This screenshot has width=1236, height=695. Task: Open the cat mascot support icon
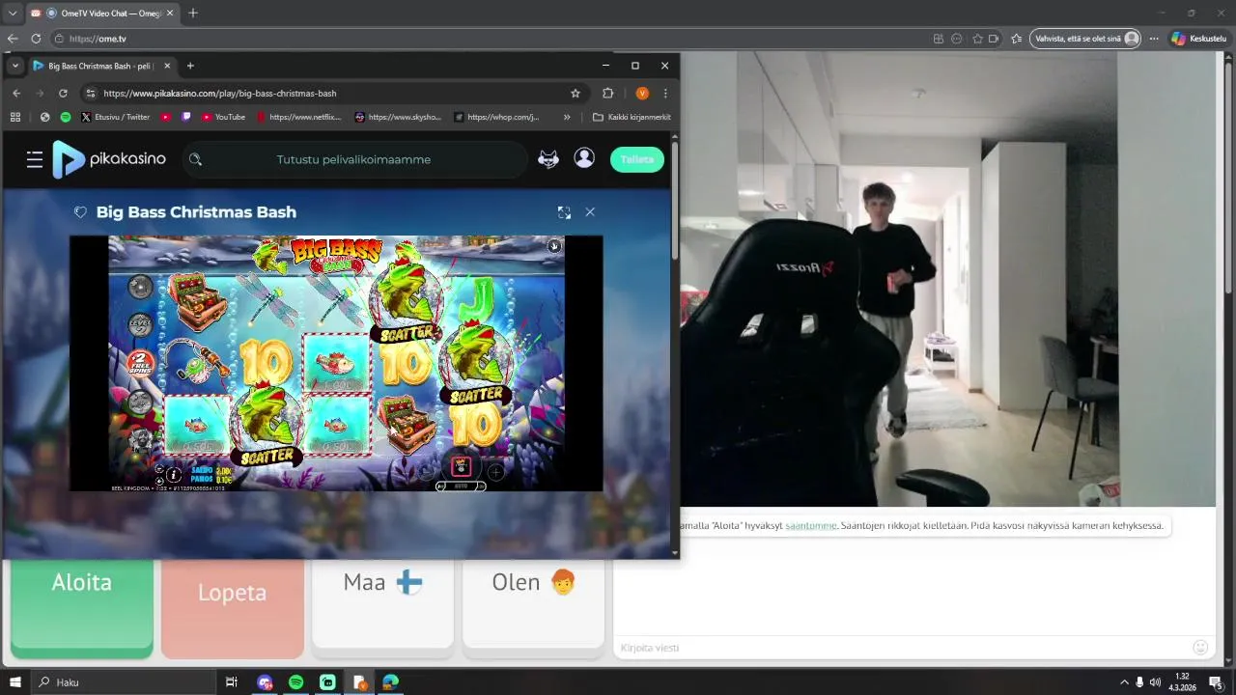(548, 159)
